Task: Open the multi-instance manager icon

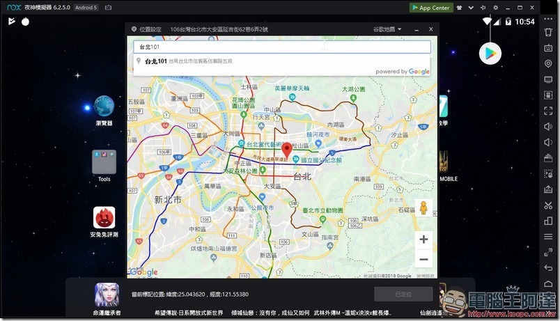Action: pyautogui.click(x=548, y=158)
